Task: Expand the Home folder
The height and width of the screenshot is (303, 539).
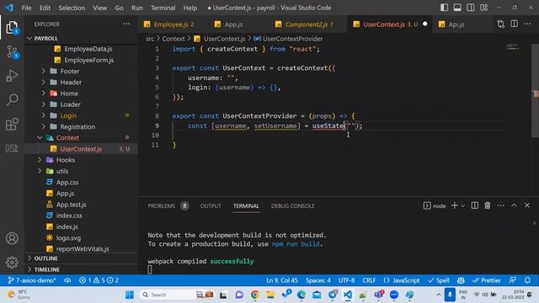Action: [x=44, y=93]
